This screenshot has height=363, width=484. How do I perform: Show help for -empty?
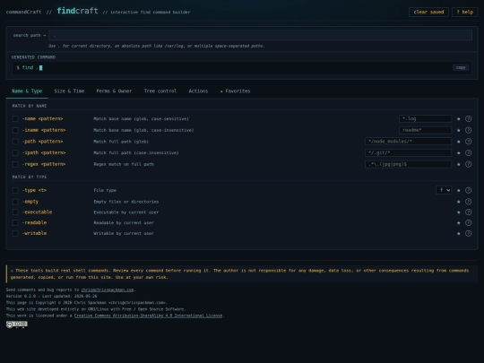[468, 202]
